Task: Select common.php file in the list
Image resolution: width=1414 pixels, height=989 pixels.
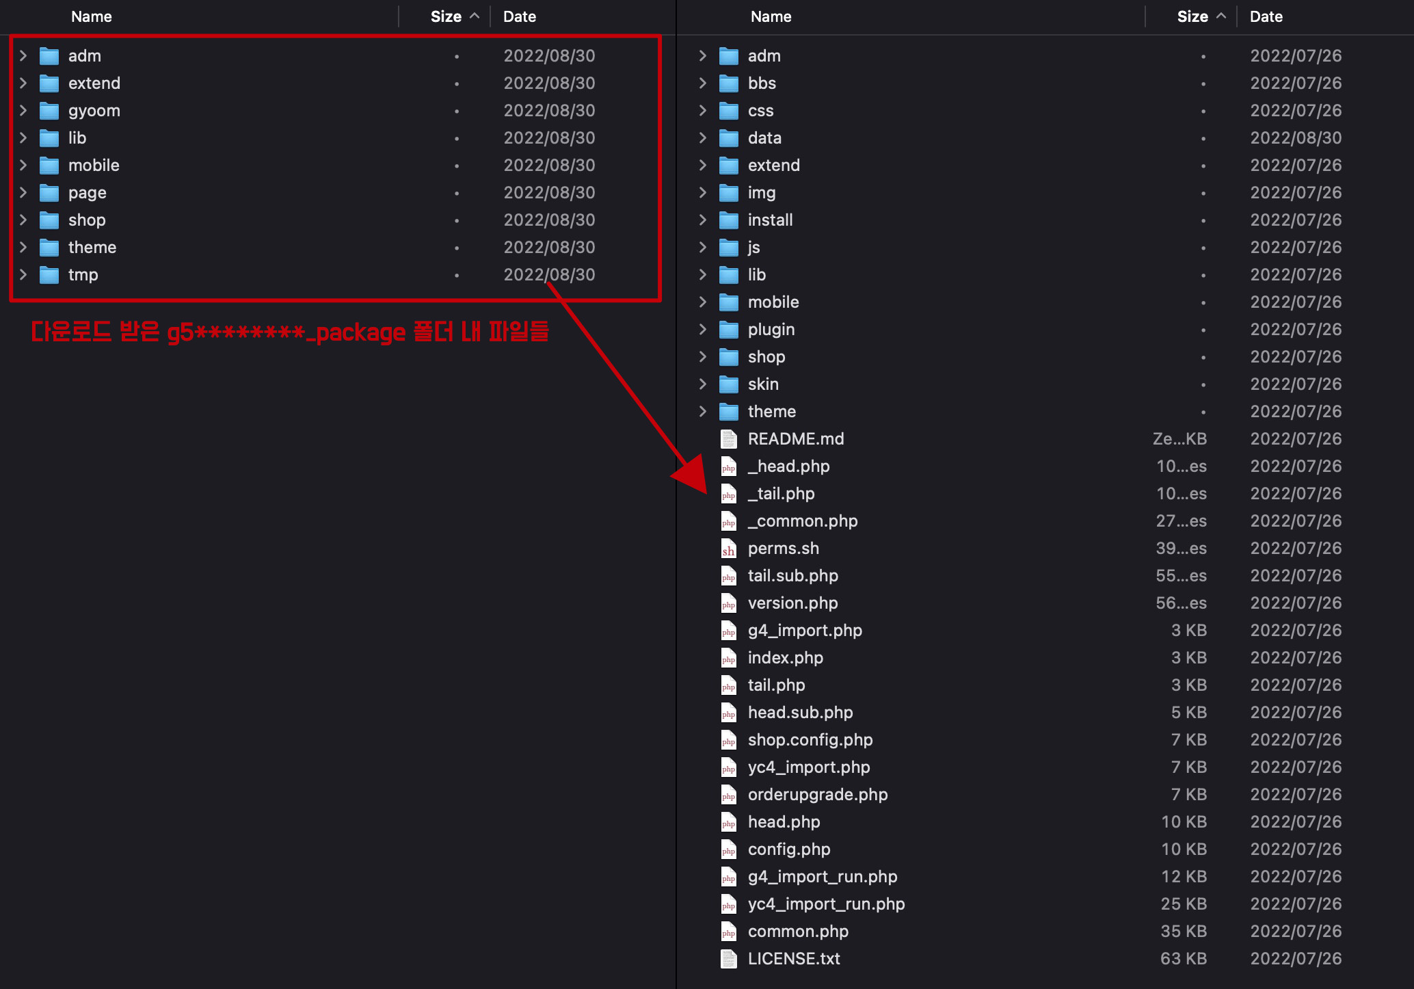Action: (x=797, y=932)
